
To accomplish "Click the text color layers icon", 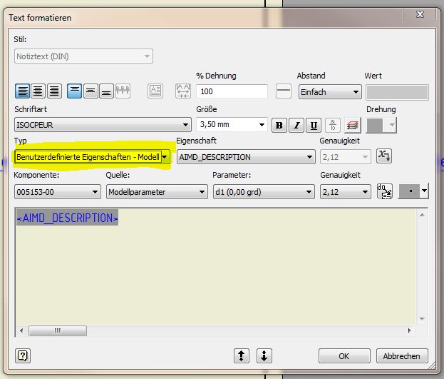I will click(353, 126).
